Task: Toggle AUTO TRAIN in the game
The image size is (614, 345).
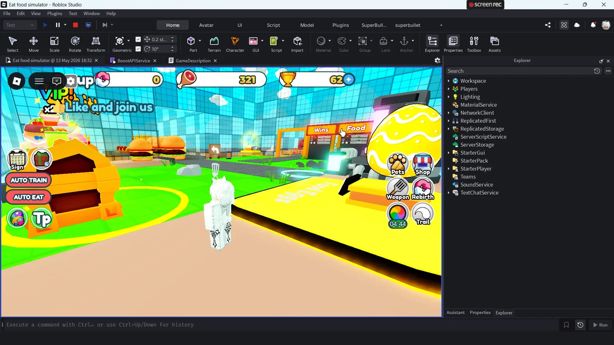Action: click(28, 180)
